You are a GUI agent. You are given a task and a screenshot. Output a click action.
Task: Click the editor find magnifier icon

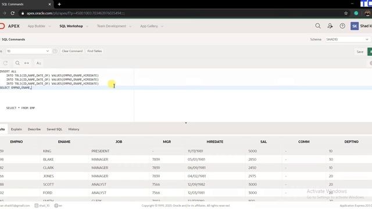(x=17, y=63)
